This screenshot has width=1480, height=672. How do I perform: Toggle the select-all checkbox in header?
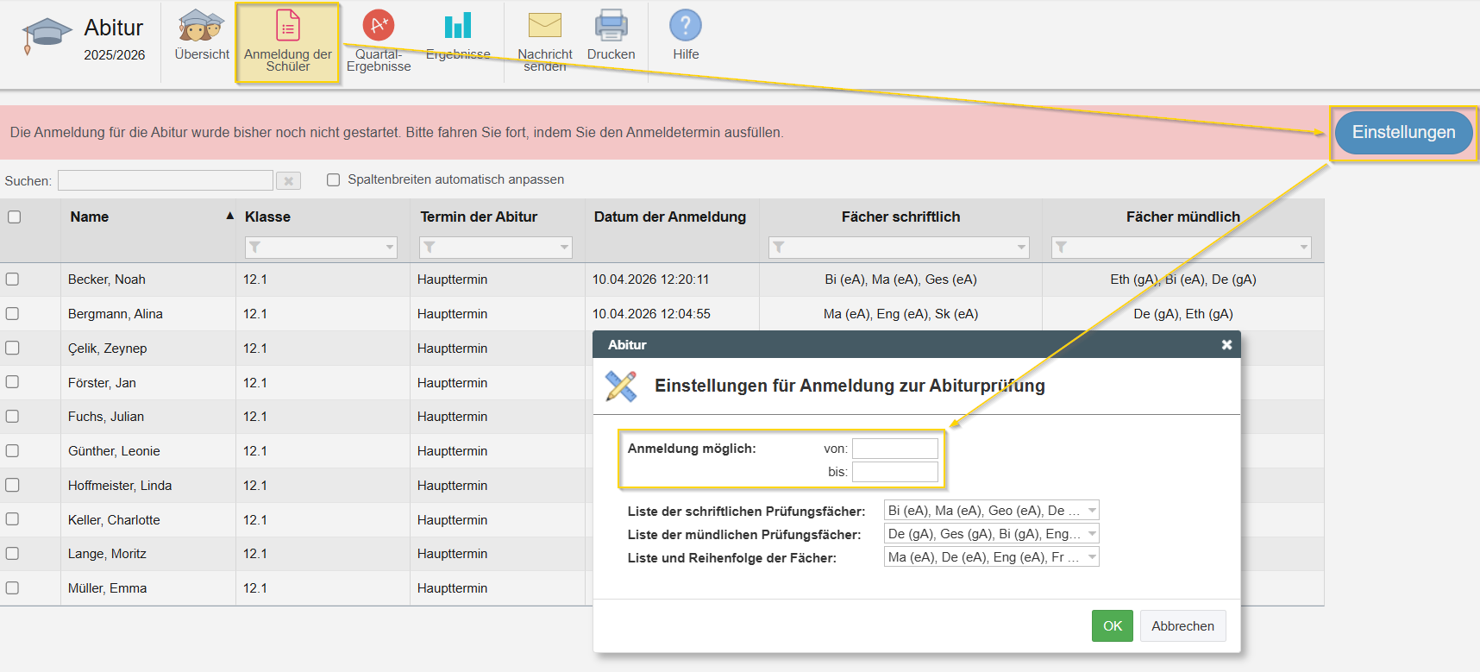pyautogui.click(x=15, y=217)
